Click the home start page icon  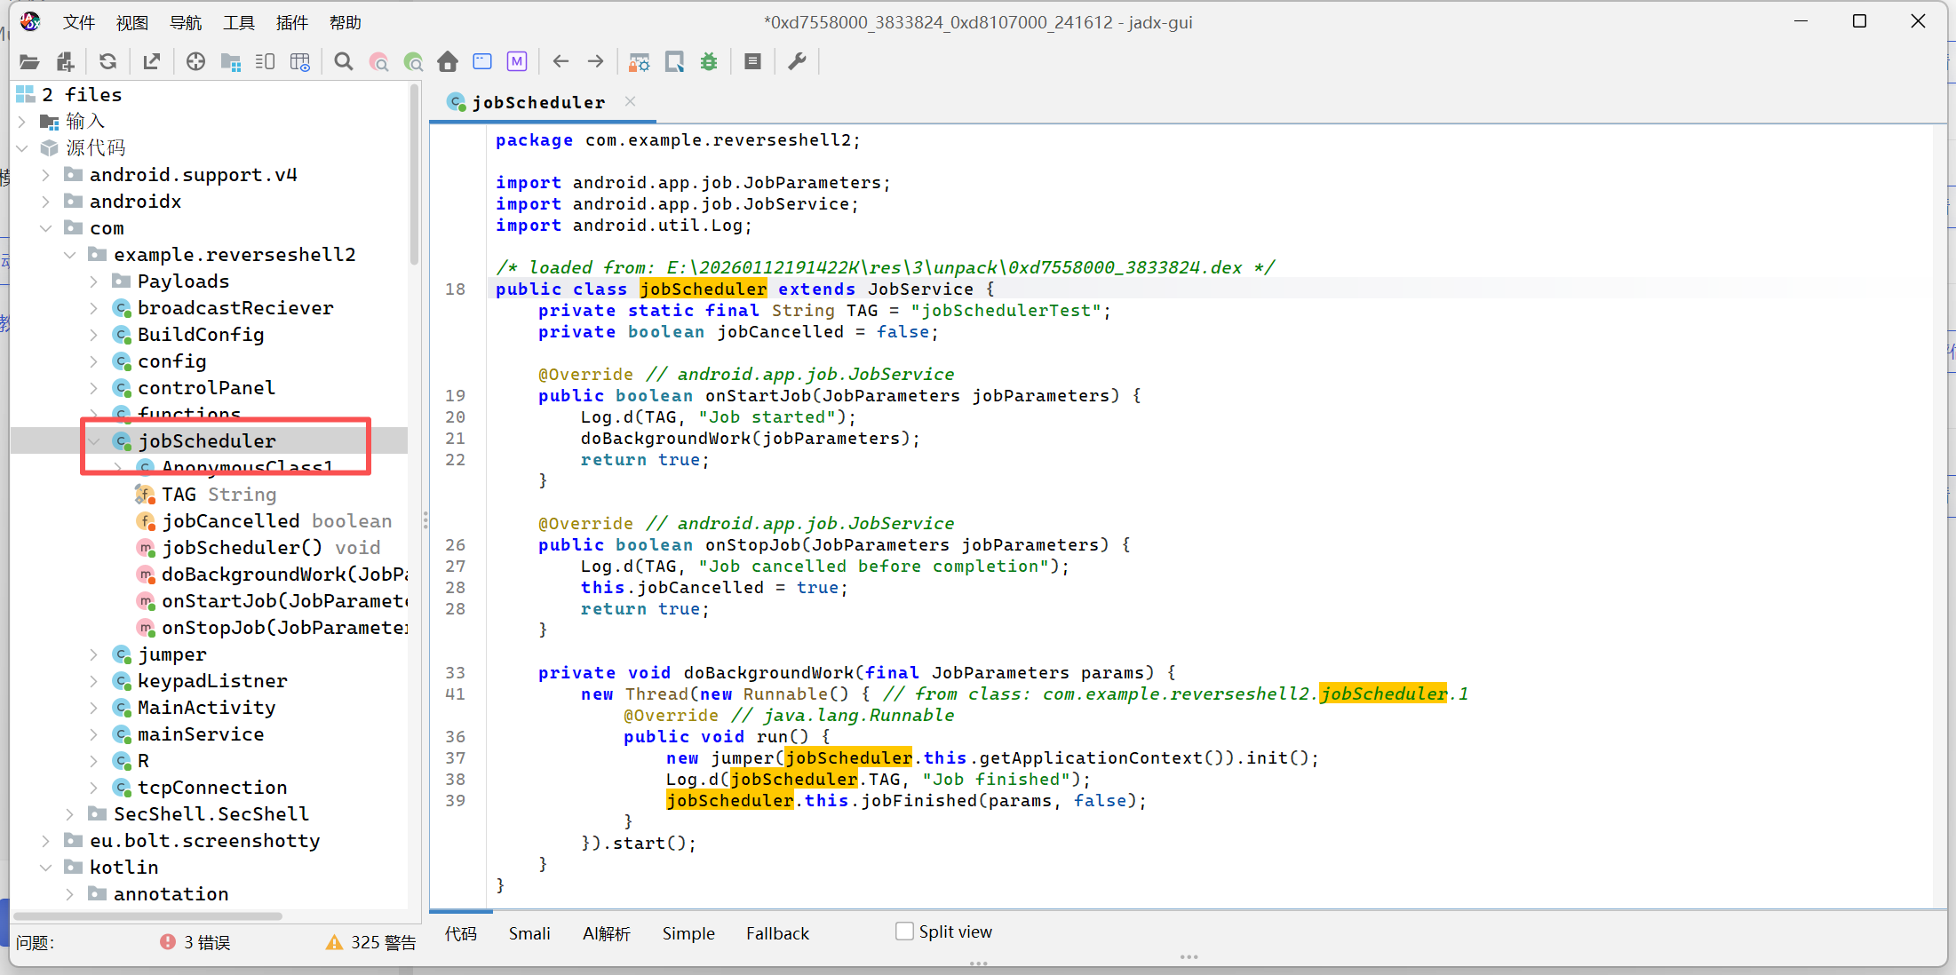[x=448, y=62]
